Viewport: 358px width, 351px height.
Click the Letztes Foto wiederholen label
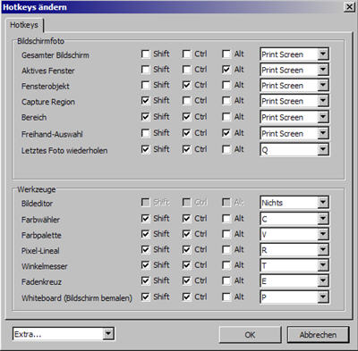pyautogui.click(x=64, y=151)
